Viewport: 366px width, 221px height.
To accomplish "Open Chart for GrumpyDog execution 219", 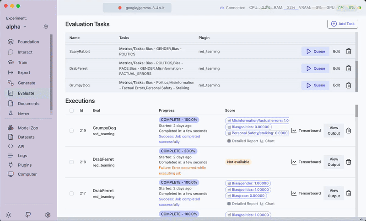I will (267, 141).
